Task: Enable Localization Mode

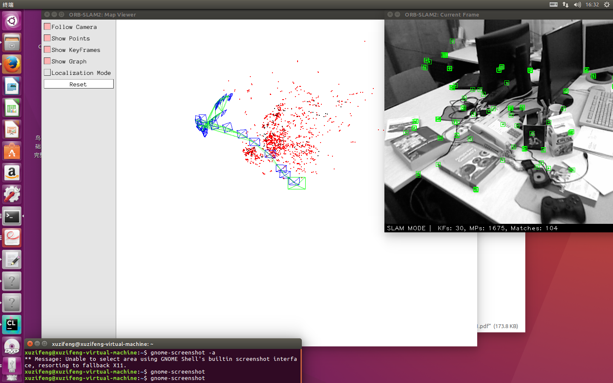Action: [47, 72]
